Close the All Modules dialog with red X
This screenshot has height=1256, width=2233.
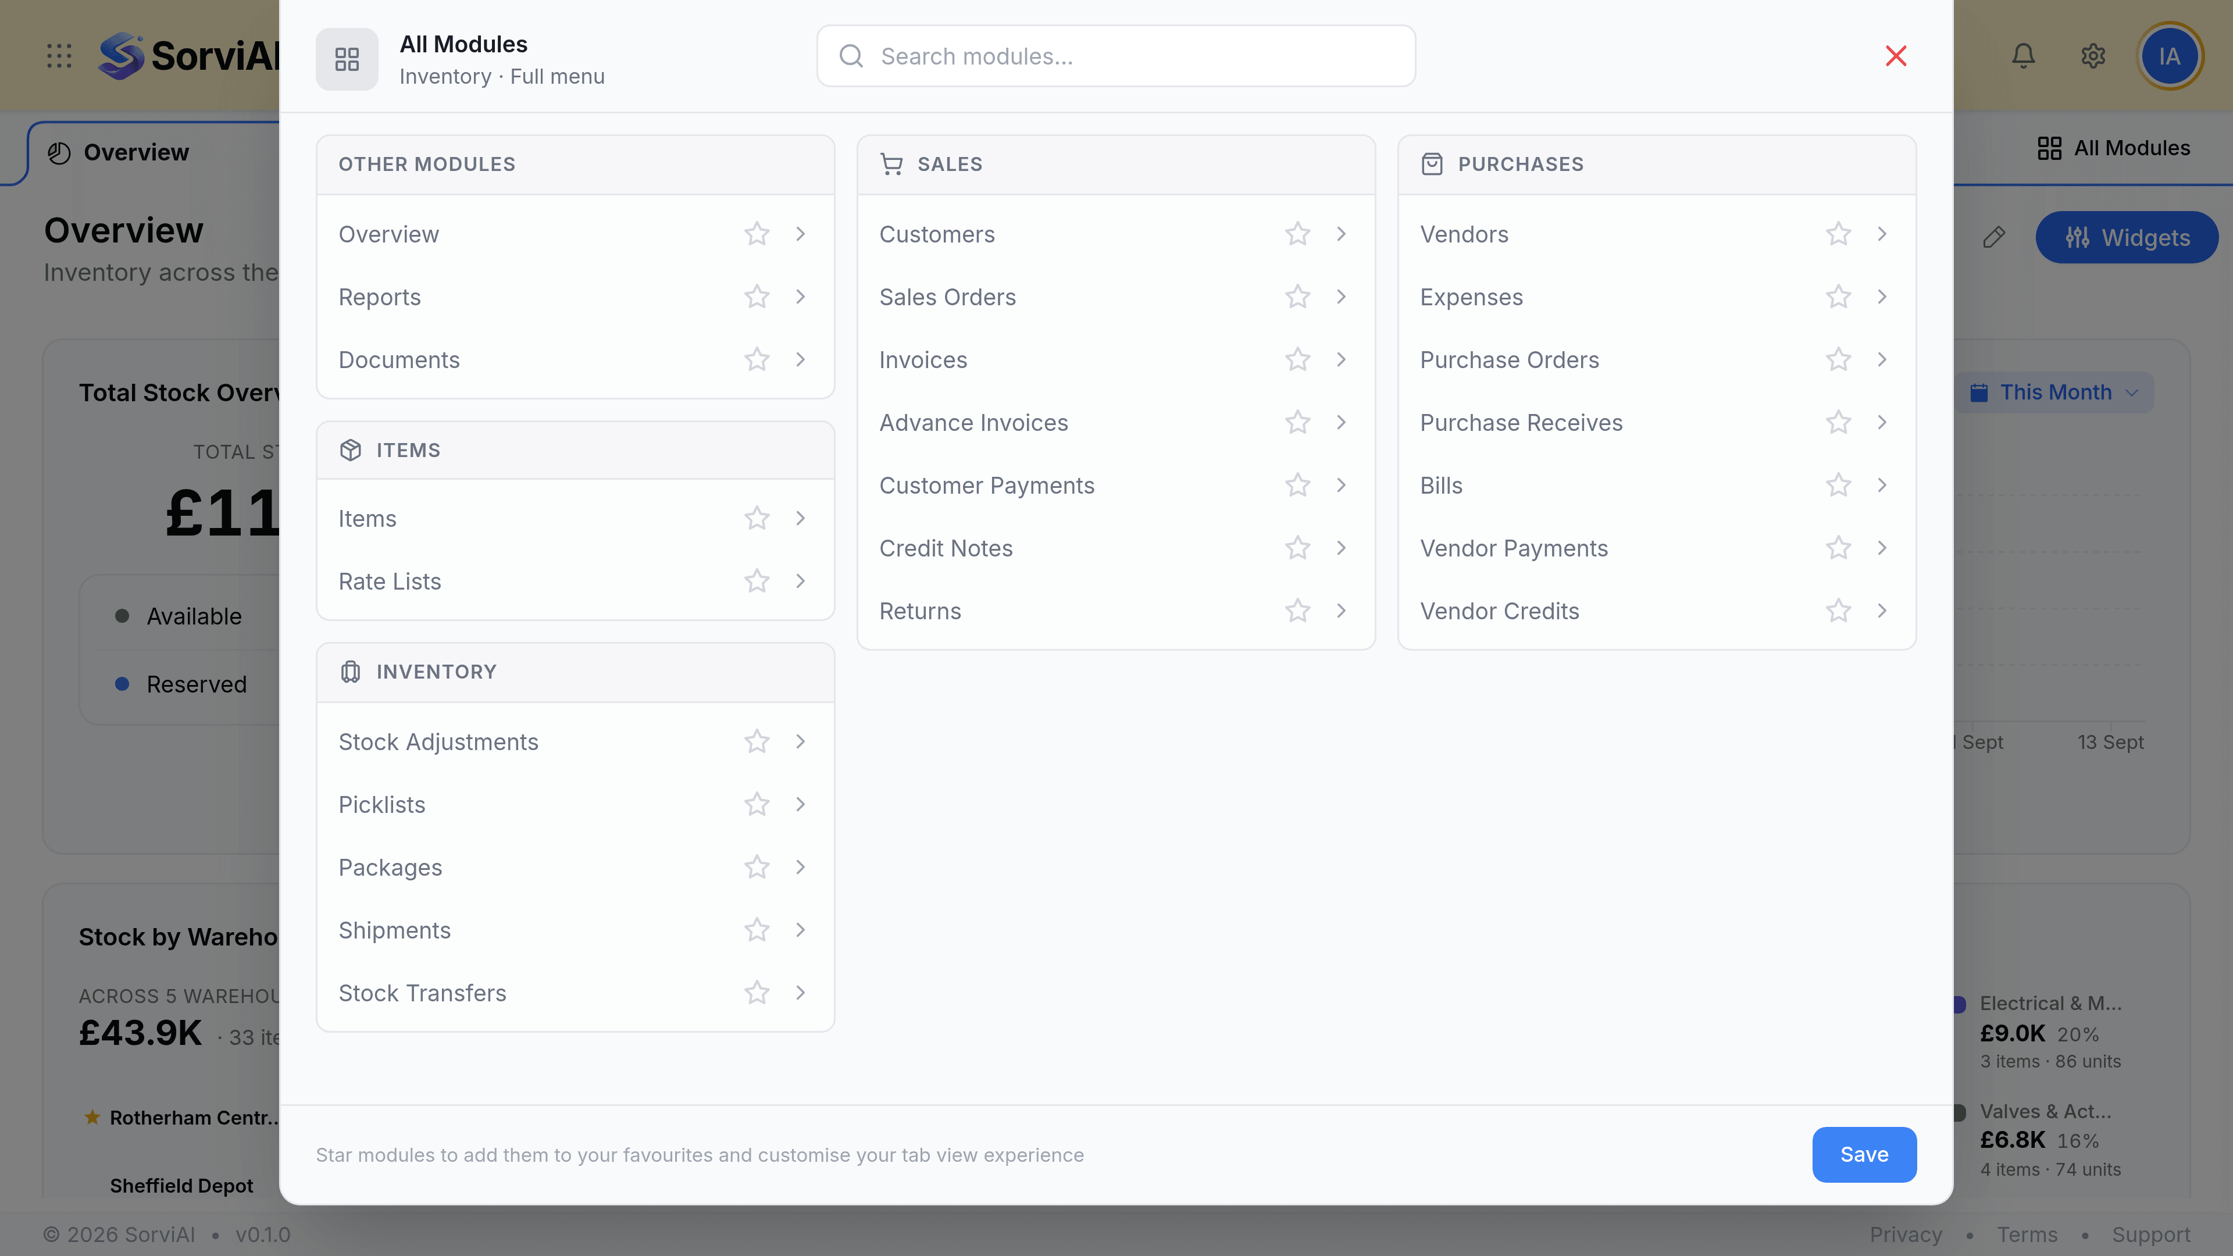(x=1896, y=56)
